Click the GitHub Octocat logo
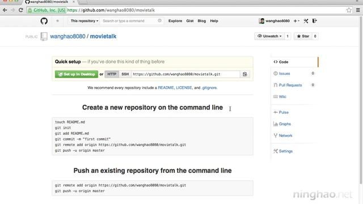Viewport: 363px width, 204px height. click(x=44, y=21)
